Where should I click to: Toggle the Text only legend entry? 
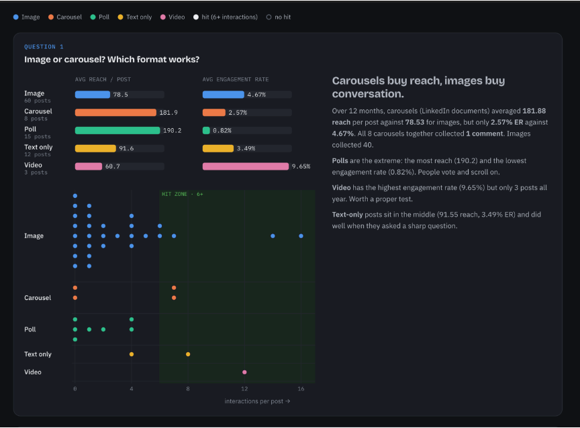point(135,17)
